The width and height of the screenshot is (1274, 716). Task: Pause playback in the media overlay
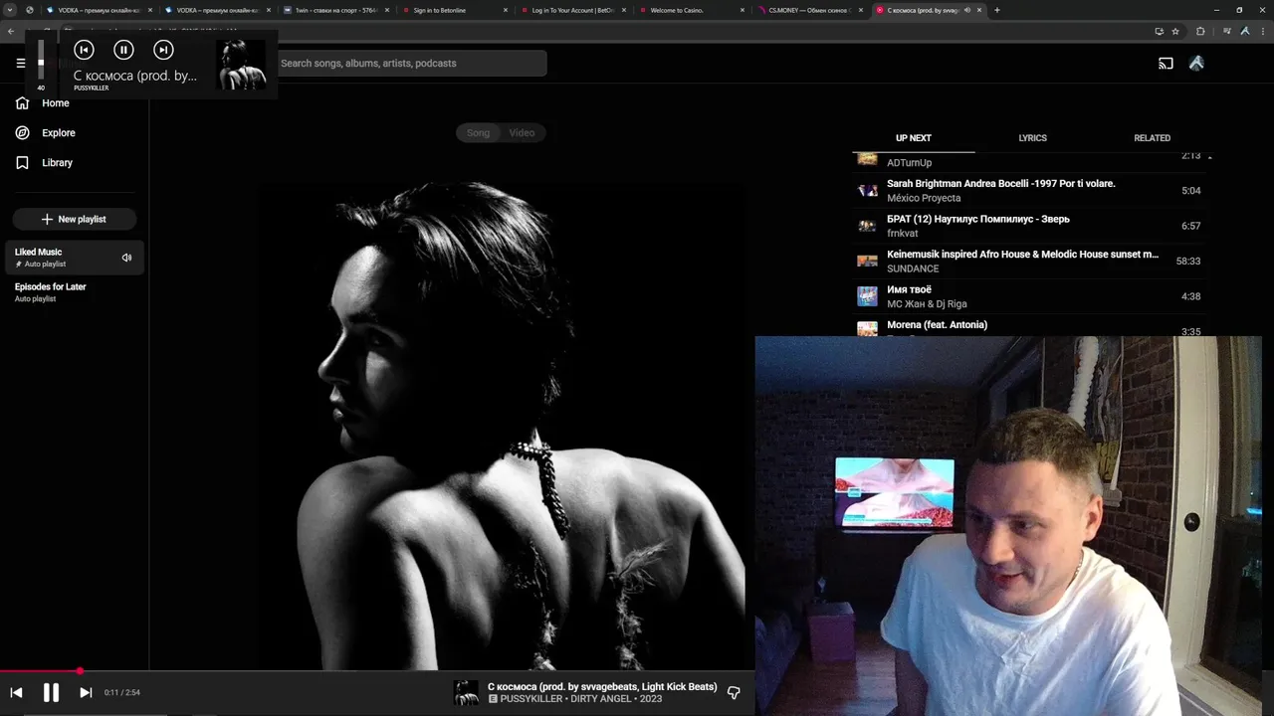click(123, 50)
